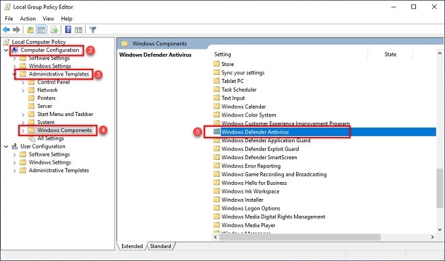The height and width of the screenshot is (261, 445).
Task: Switch to the Extended tab
Action: [x=132, y=246]
